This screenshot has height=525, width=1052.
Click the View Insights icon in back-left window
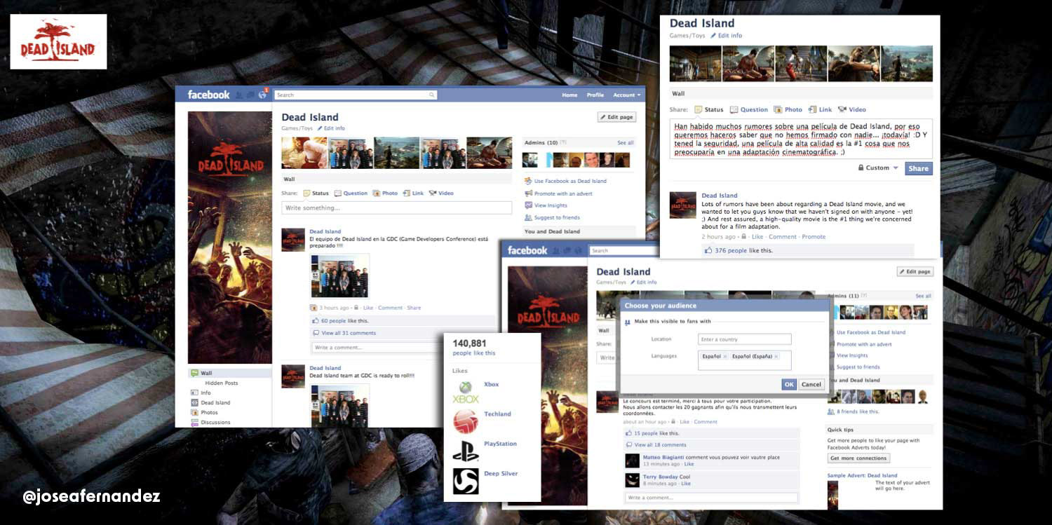coord(528,205)
